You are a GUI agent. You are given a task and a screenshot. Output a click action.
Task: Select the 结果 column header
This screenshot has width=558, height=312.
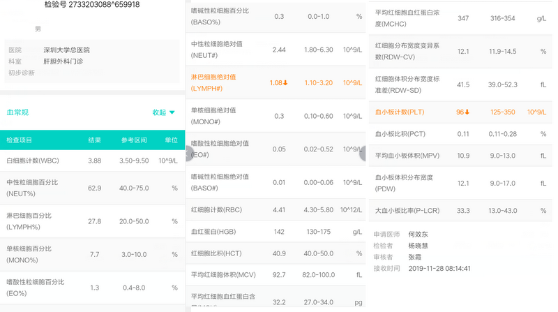coord(95,140)
